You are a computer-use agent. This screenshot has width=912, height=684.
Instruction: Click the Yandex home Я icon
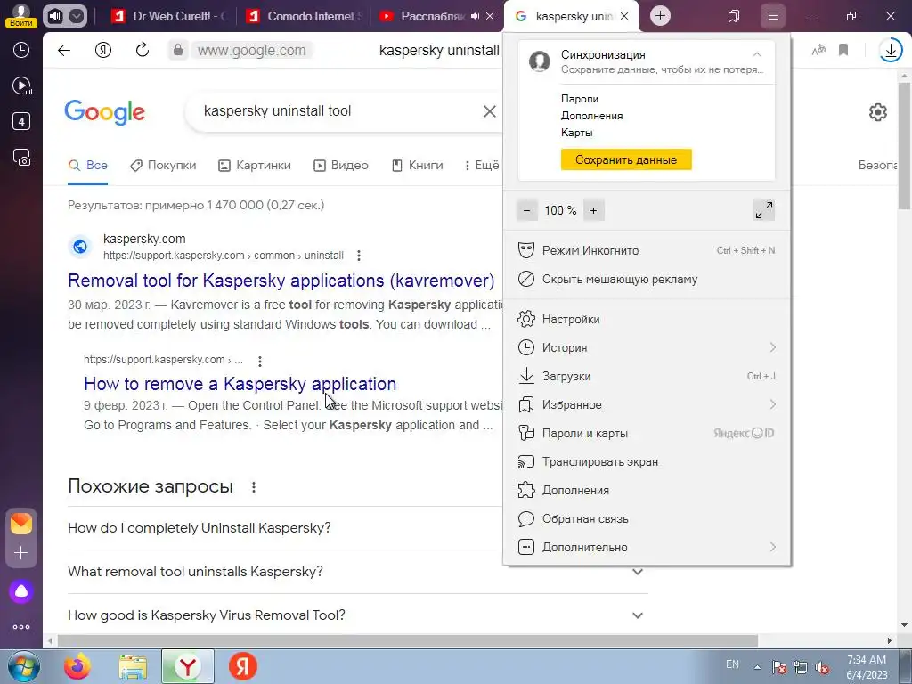(x=103, y=51)
